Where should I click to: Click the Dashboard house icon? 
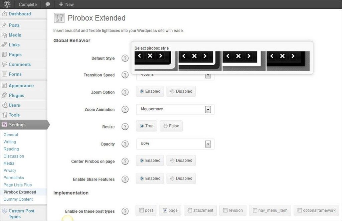click(x=4, y=14)
